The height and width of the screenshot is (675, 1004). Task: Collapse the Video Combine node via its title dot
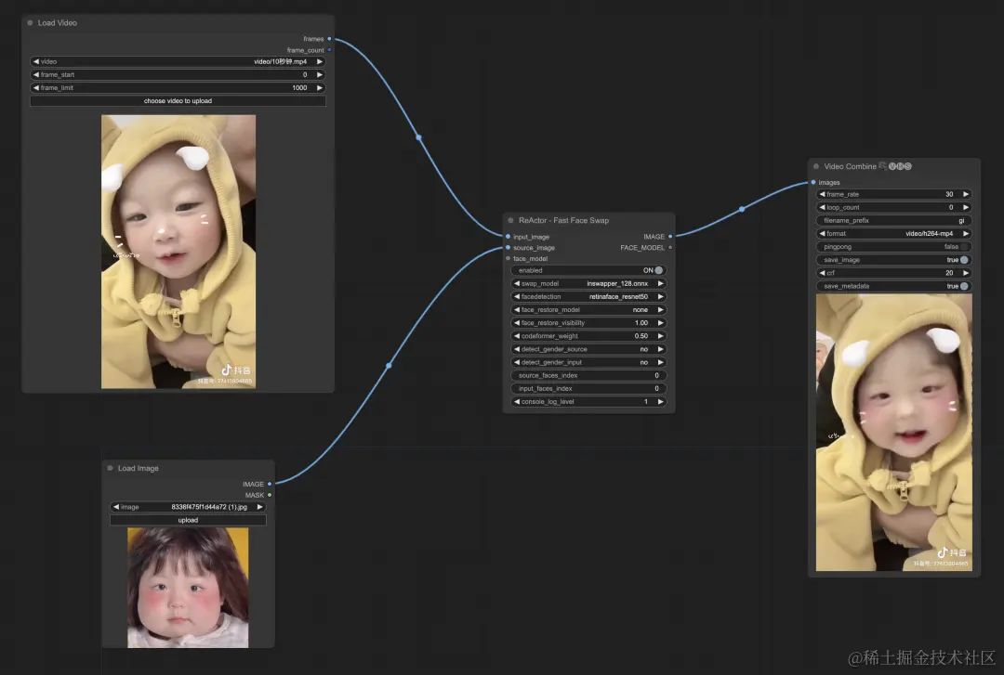[816, 166]
